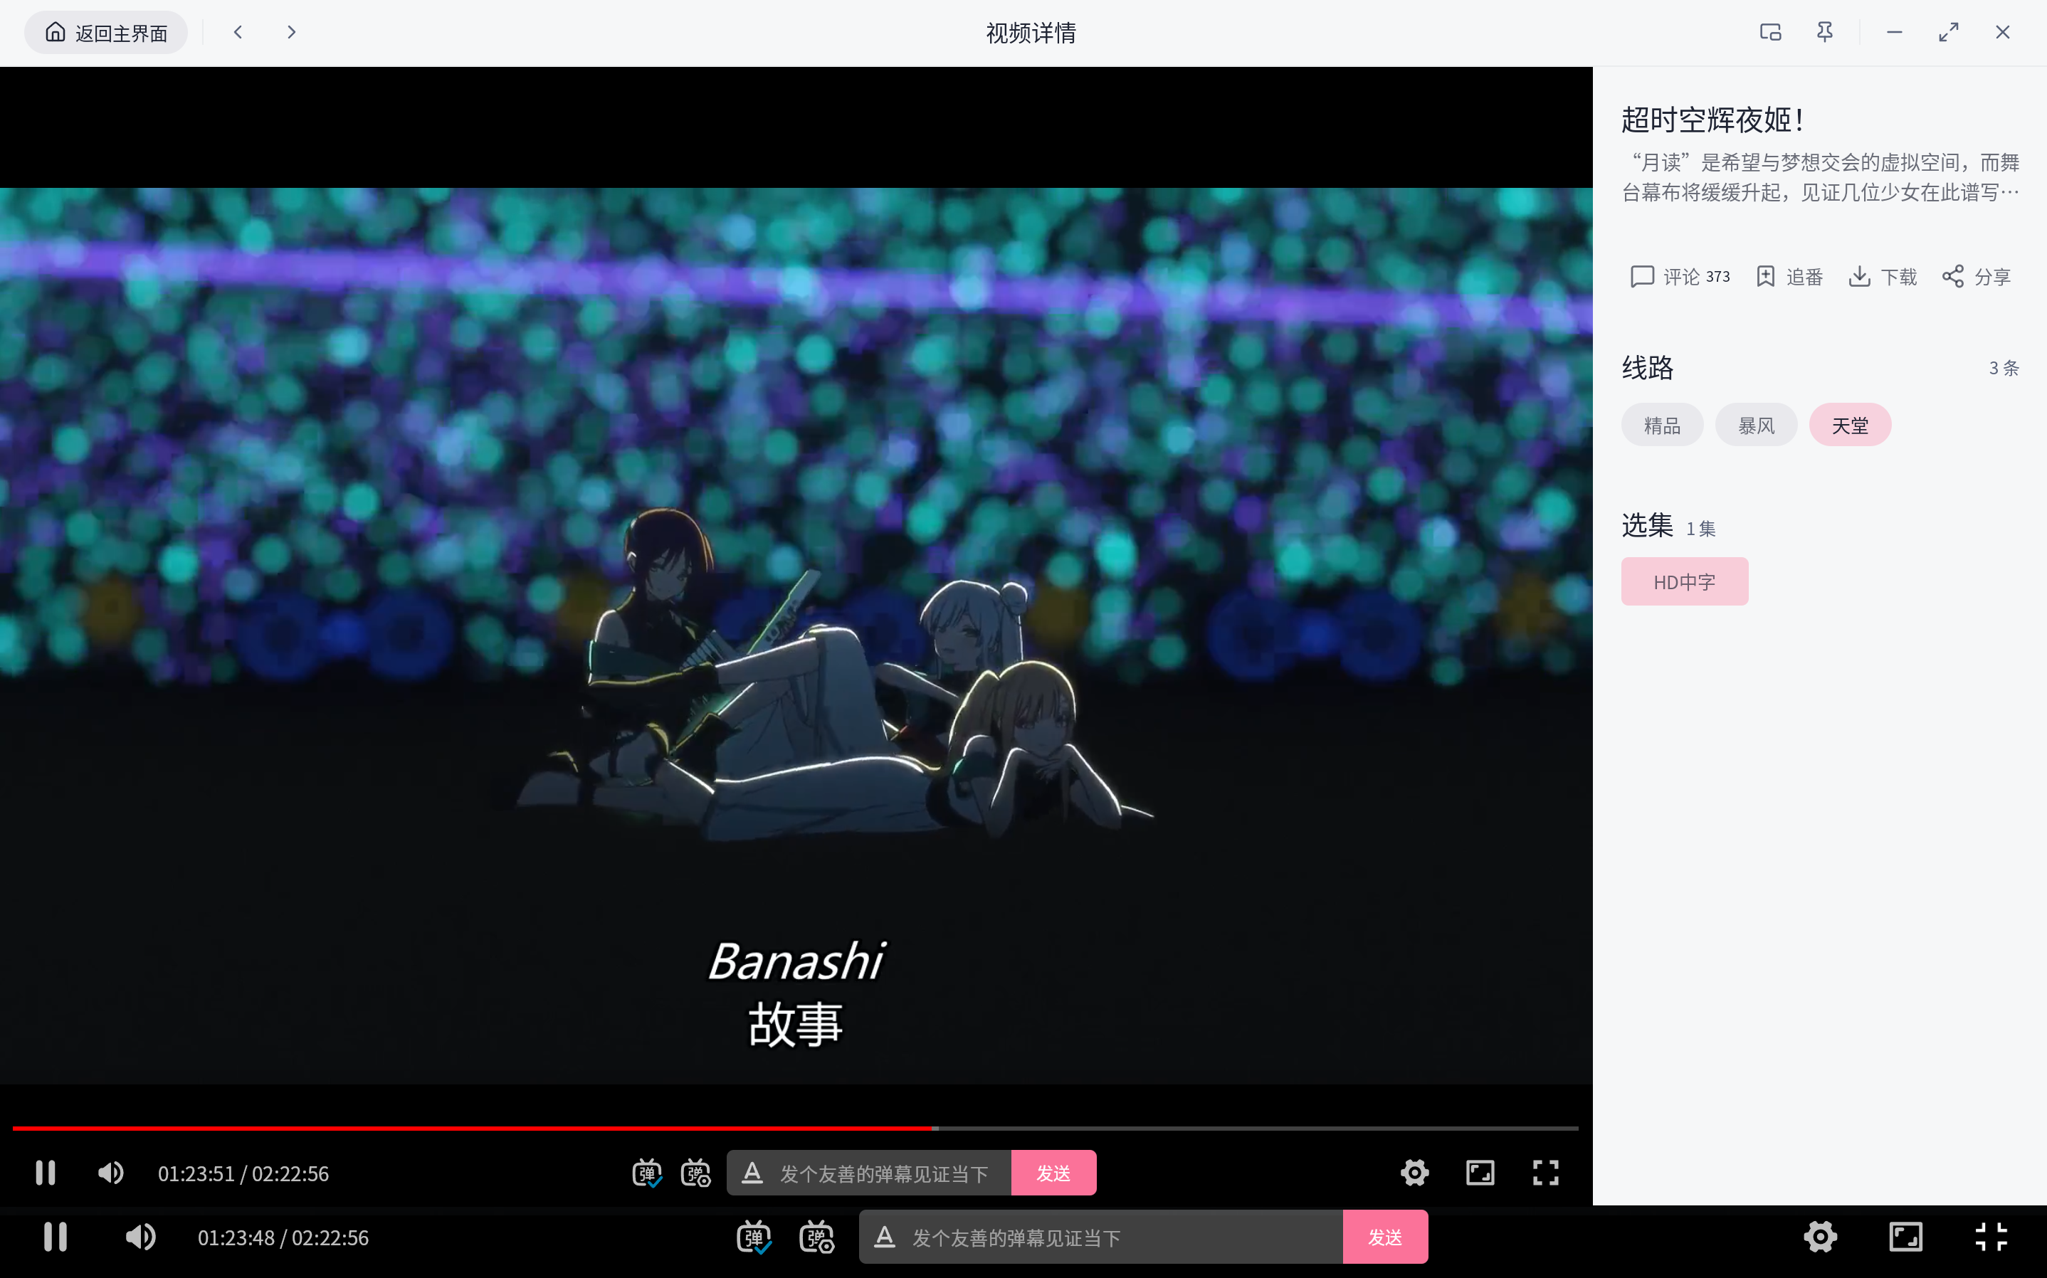Switch to 精品 source line

[x=1662, y=425]
